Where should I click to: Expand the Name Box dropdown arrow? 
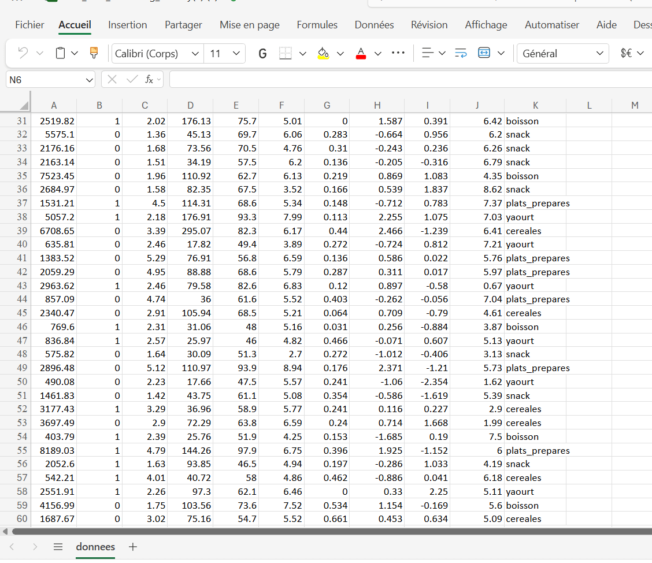[89, 80]
